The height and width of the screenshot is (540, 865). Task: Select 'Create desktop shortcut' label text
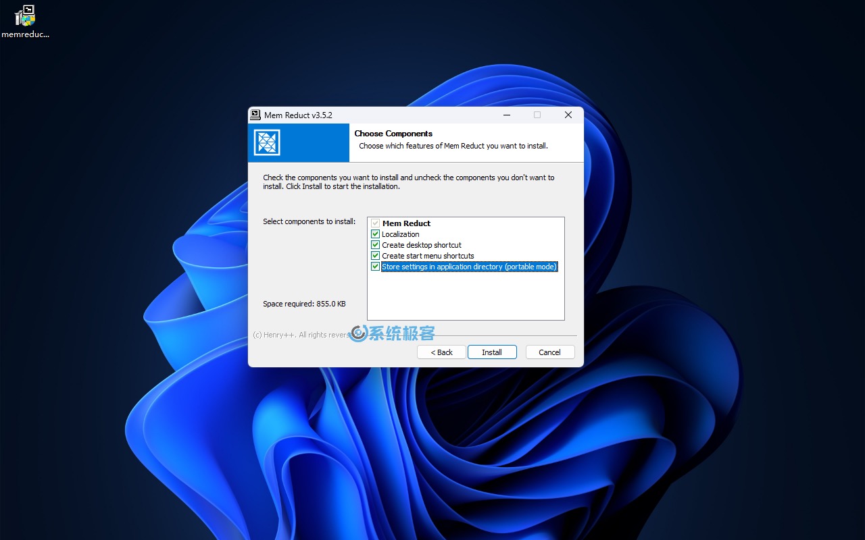point(422,245)
